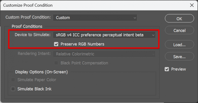Open the Custom Proof Condition dropdown
The width and height of the screenshot is (198, 103).
[x=95, y=18]
